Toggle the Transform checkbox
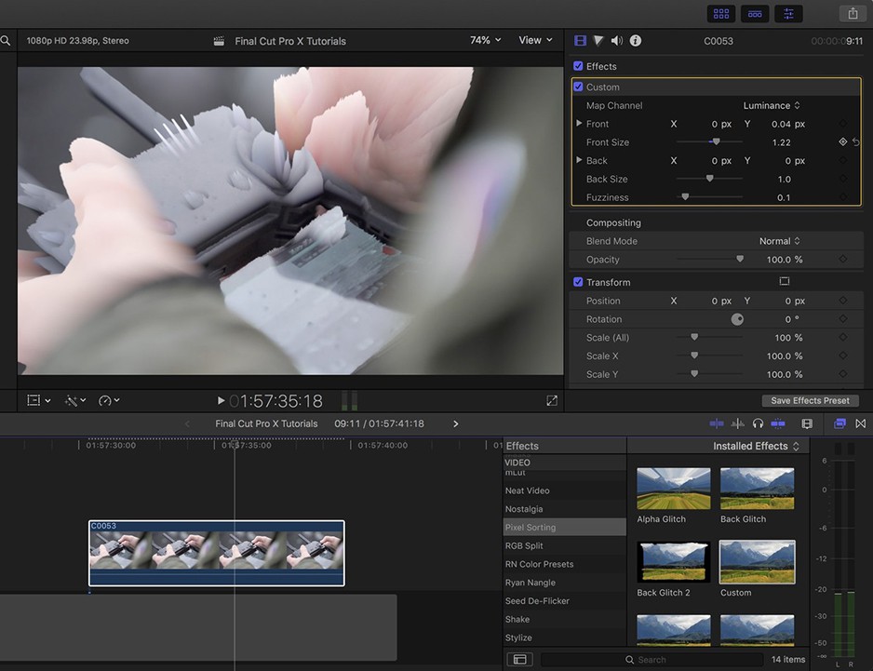The height and width of the screenshot is (671, 873). (578, 282)
